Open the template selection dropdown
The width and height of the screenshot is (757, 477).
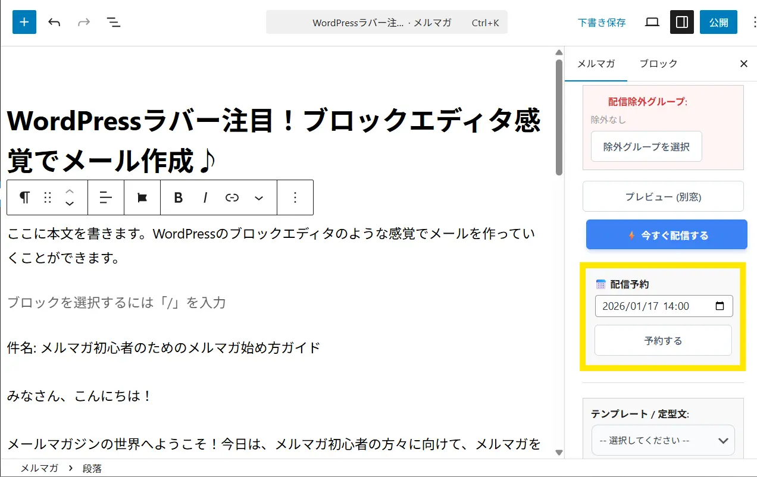click(x=663, y=441)
